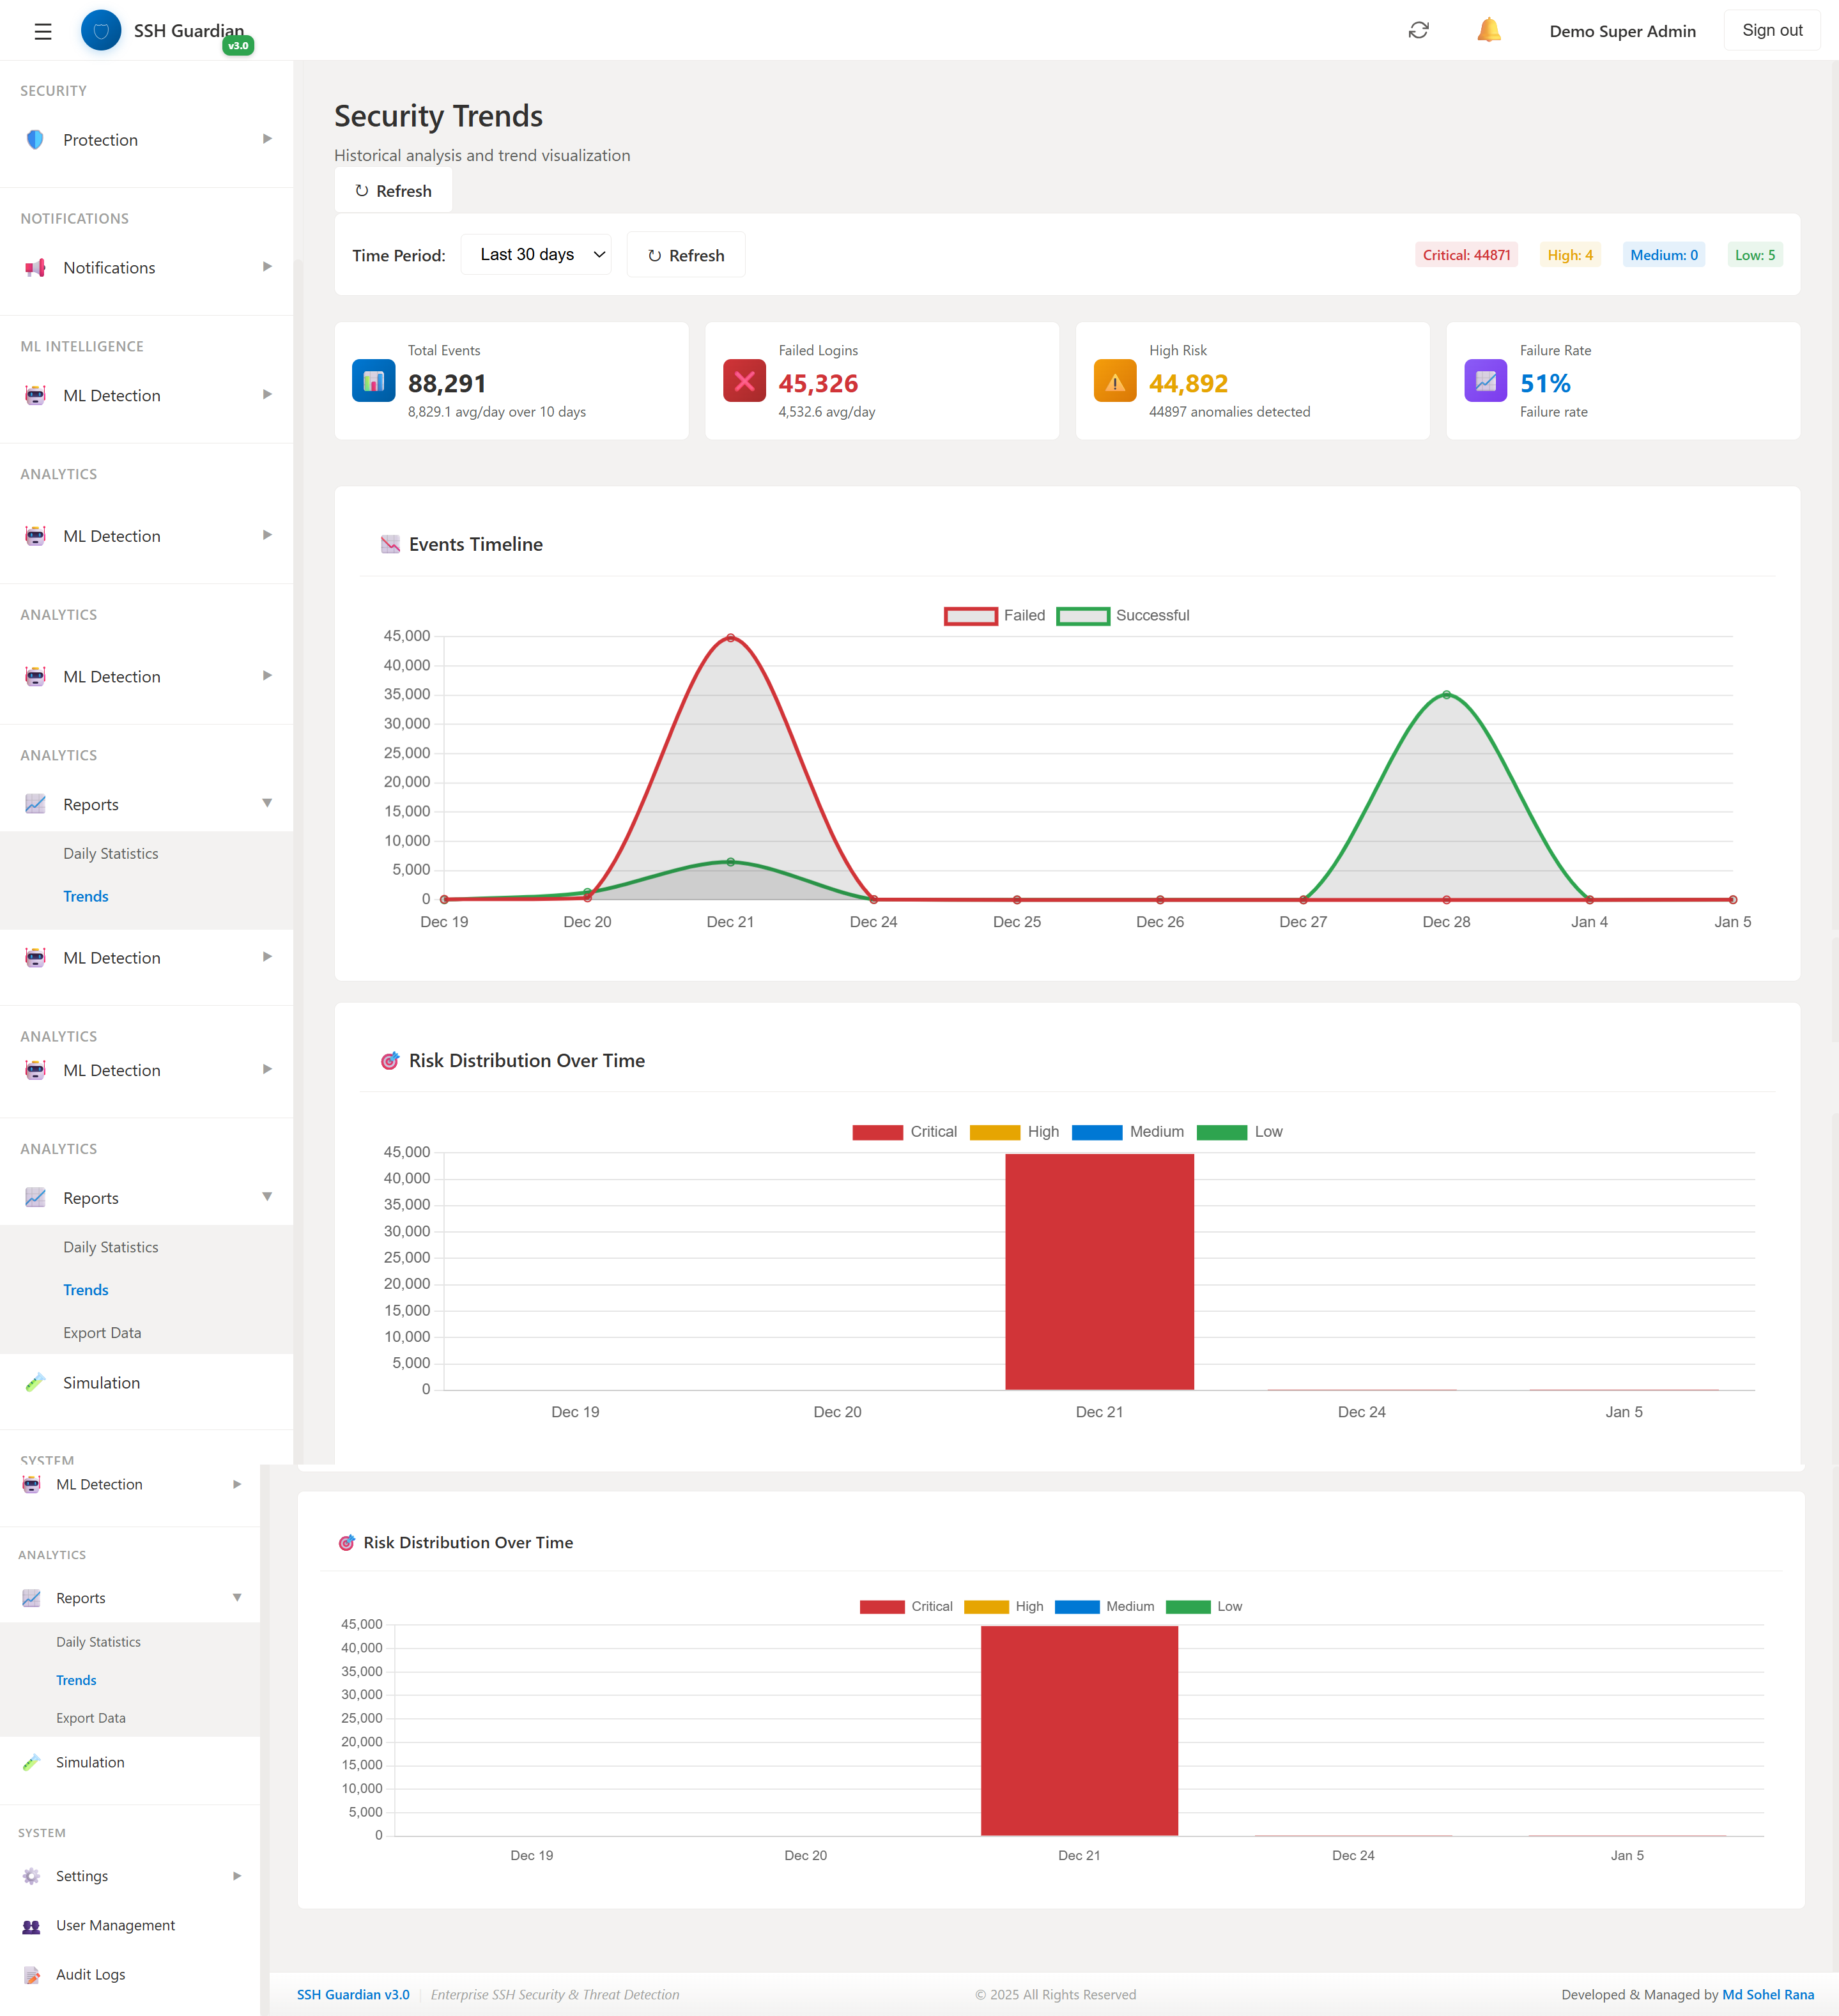The height and width of the screenshot is (2016, 1839).
Task: Click the Audit Logs icon
Action: [32, 1974]
